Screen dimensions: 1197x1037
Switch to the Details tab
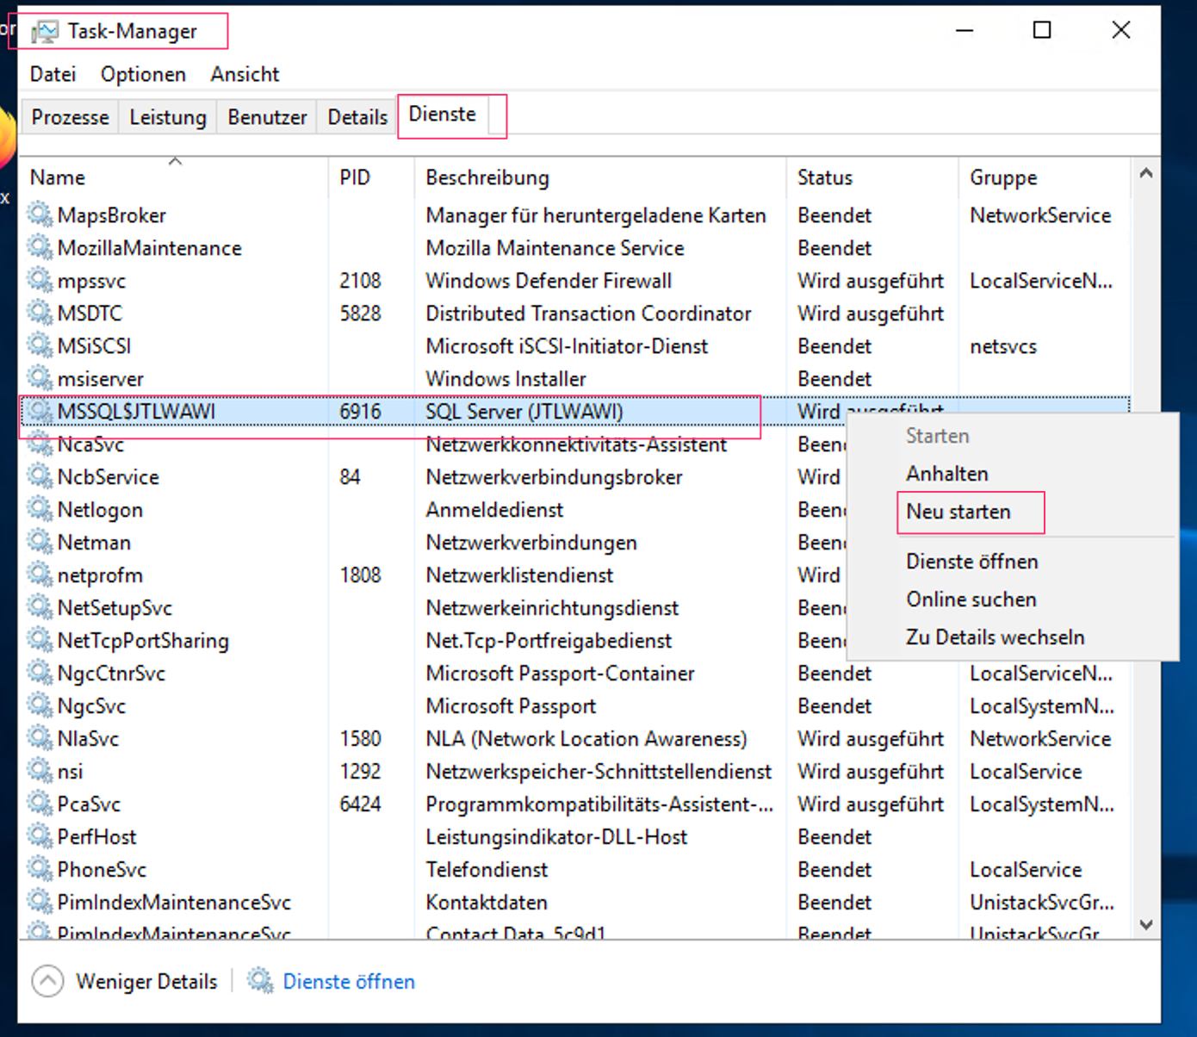(x=357, y=117)
